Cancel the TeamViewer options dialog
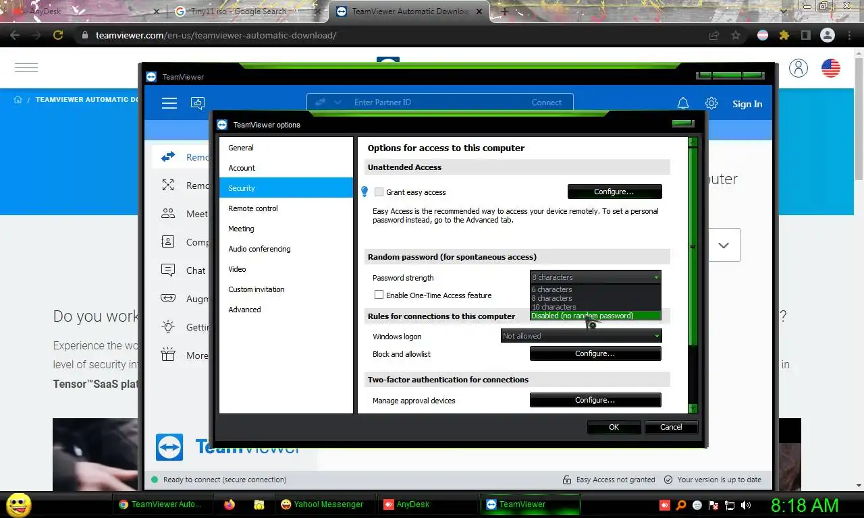 [671, 427]
